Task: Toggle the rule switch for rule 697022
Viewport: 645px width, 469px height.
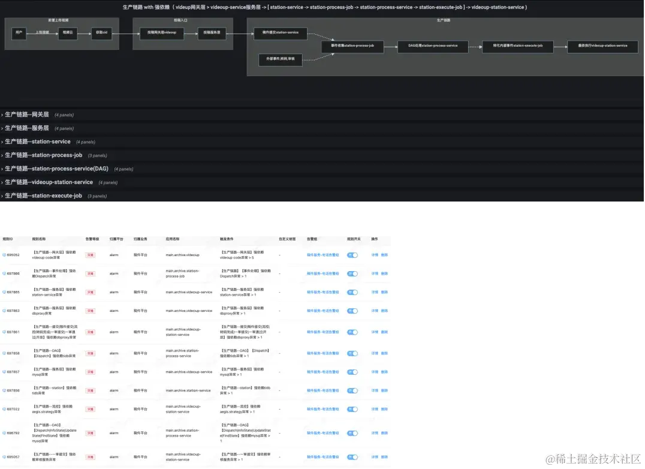Action: [352, 409]
